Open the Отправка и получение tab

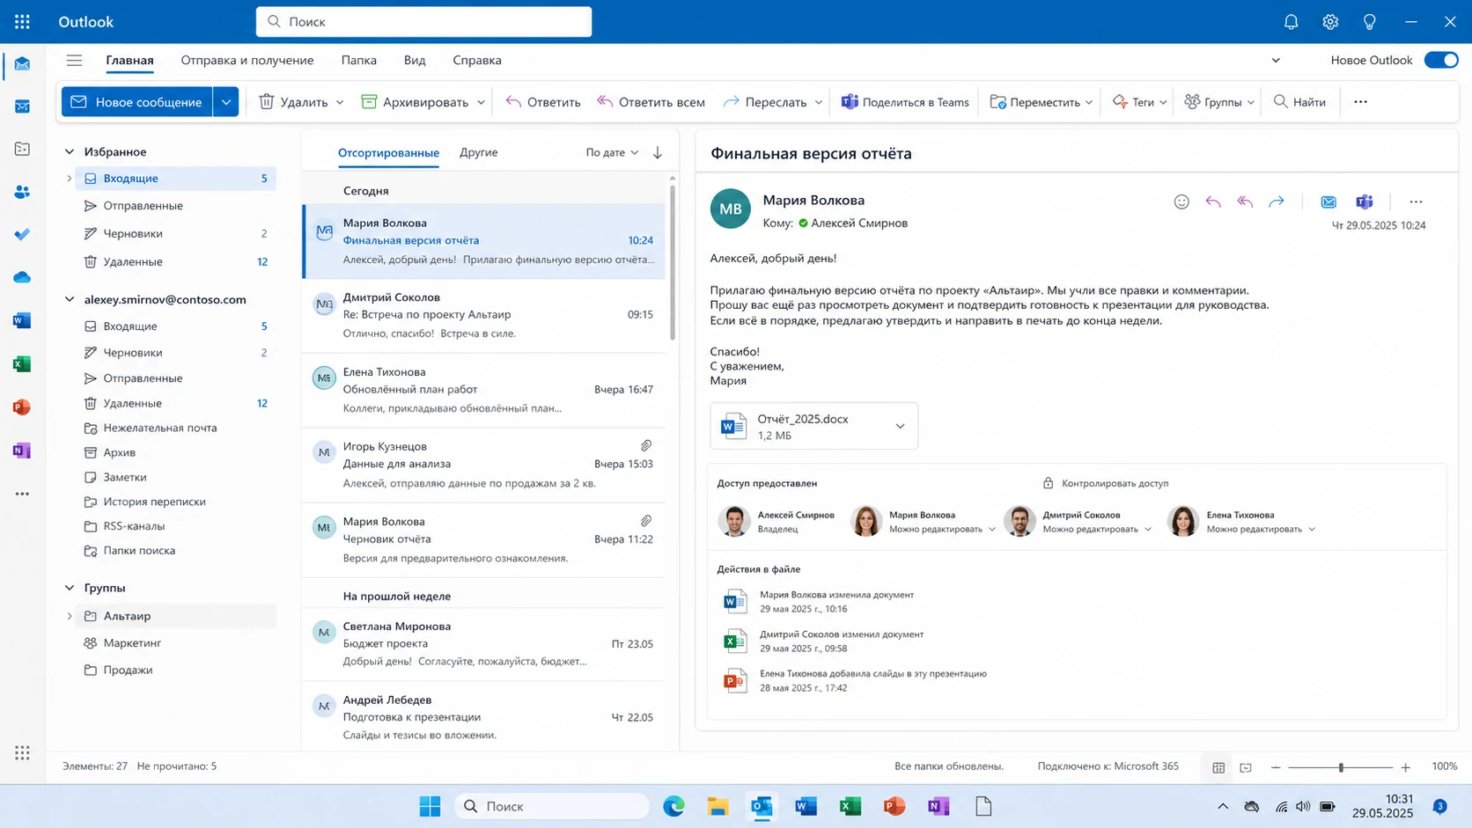click(x=247, y=60)
